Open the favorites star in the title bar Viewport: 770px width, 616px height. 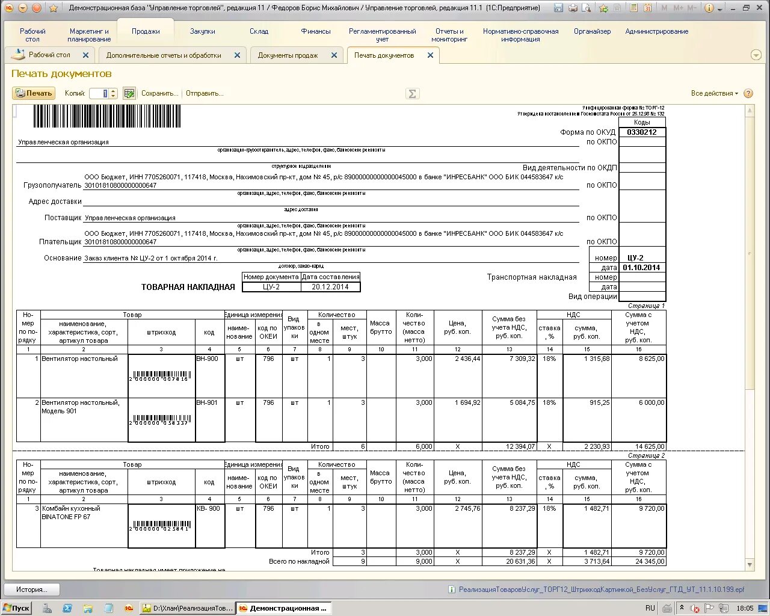54,8
